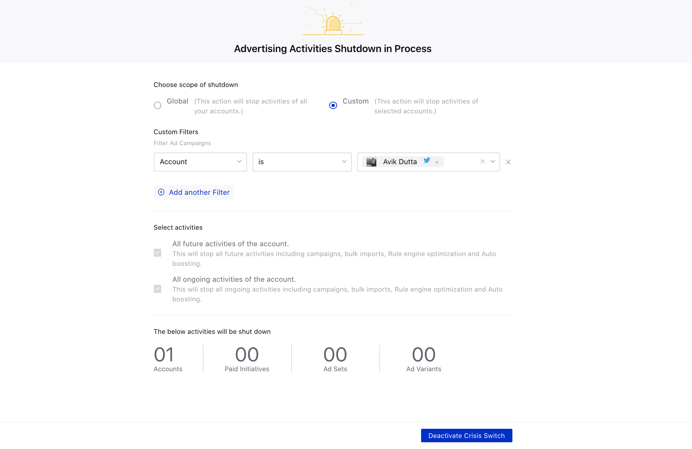Click the remove tag icon on Avik Dutta
The height and width of the screenshot is (449, 692).
click(x=437, y=162)
